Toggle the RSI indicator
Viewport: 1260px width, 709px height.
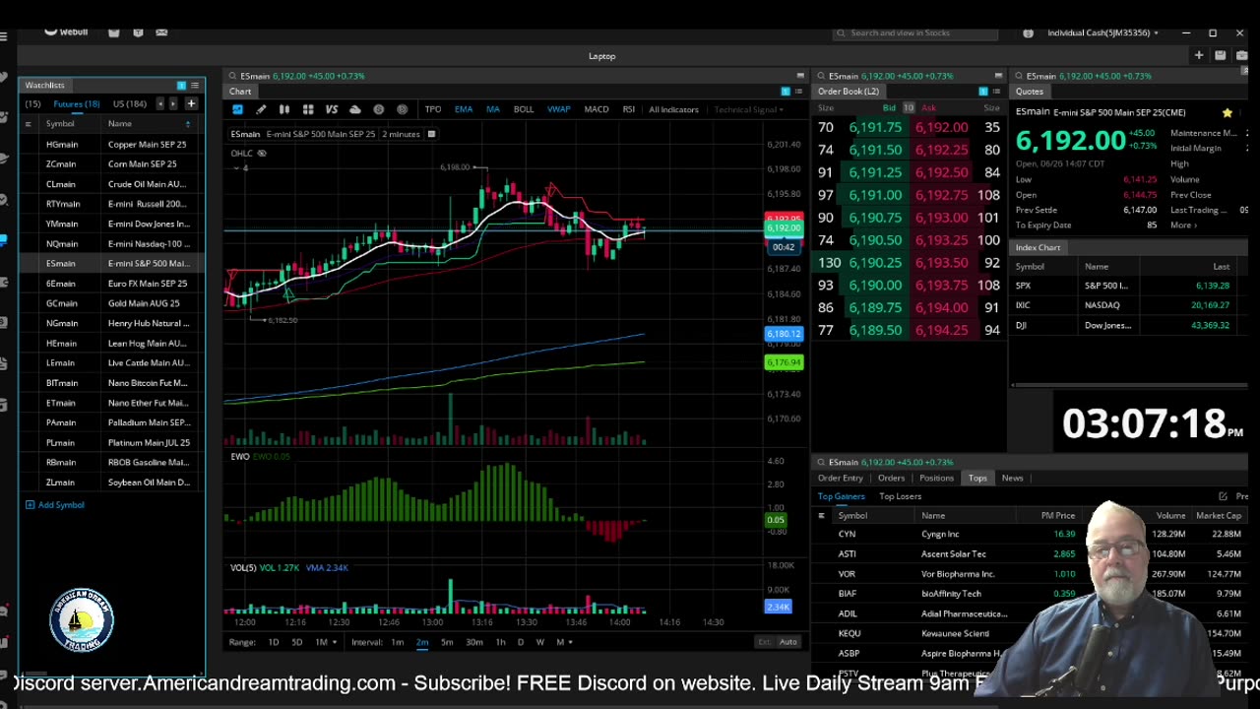(x=629, y=109)
